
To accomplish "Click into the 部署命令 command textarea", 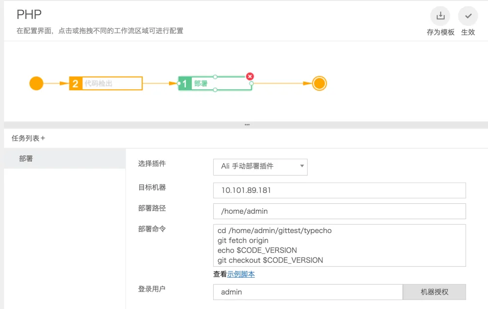I will click(339, 245).
